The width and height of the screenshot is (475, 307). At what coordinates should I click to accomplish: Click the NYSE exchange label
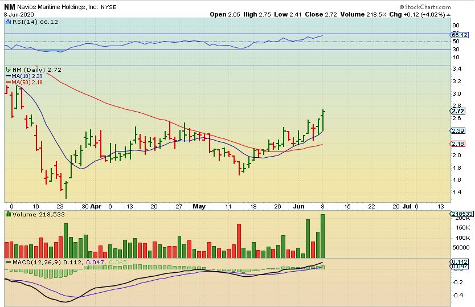[x=109, y=7]
